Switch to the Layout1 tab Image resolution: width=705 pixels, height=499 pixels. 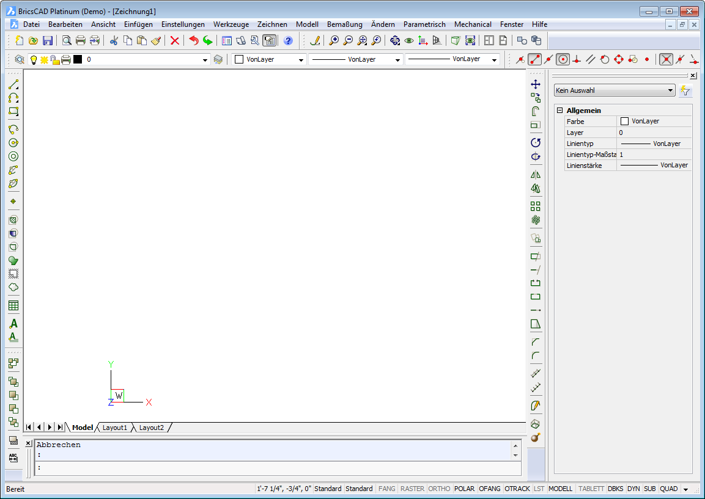click(x=114, y=428)
